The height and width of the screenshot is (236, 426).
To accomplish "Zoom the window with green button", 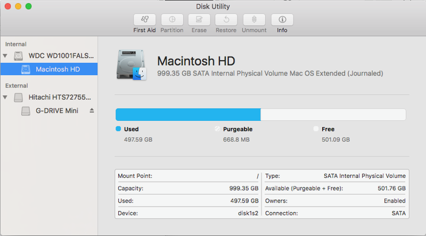I will coord(29,6).
